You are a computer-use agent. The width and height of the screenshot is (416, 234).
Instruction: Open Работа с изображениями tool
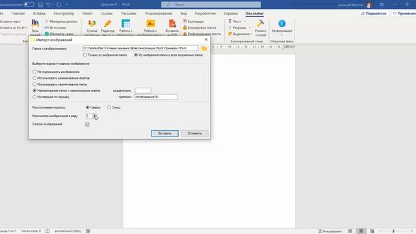click(150, 27)
